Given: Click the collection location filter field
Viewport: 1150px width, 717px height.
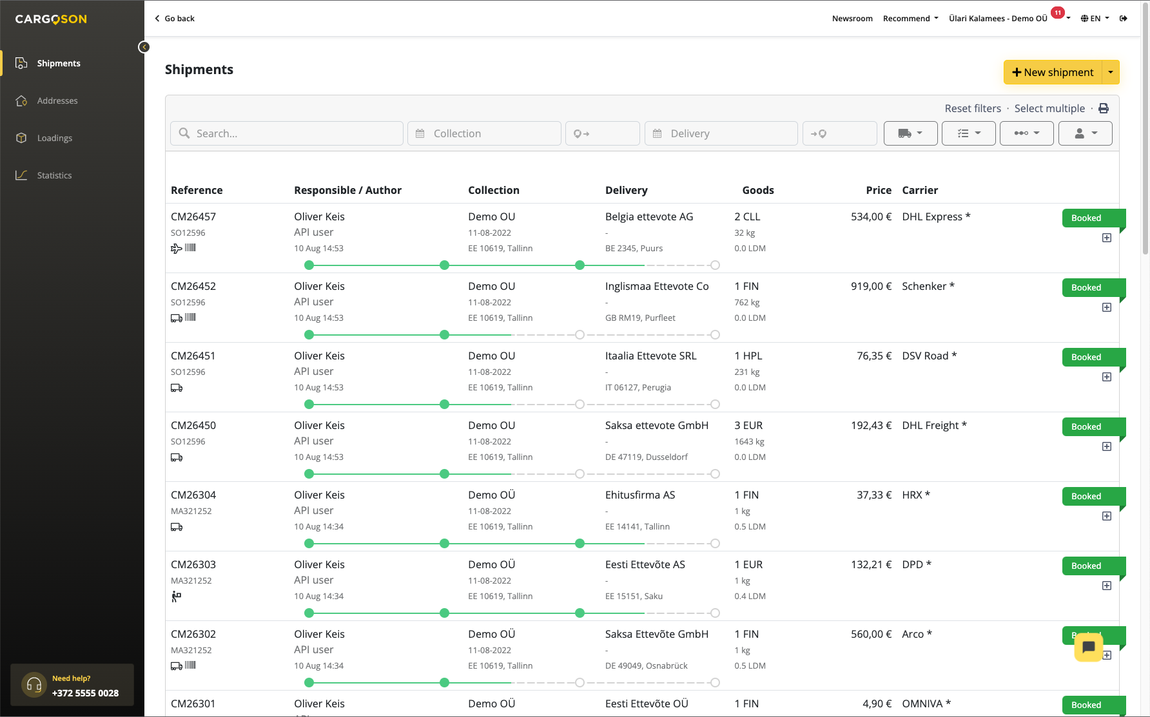Looking at the screenshot, I should coord(603,133).
